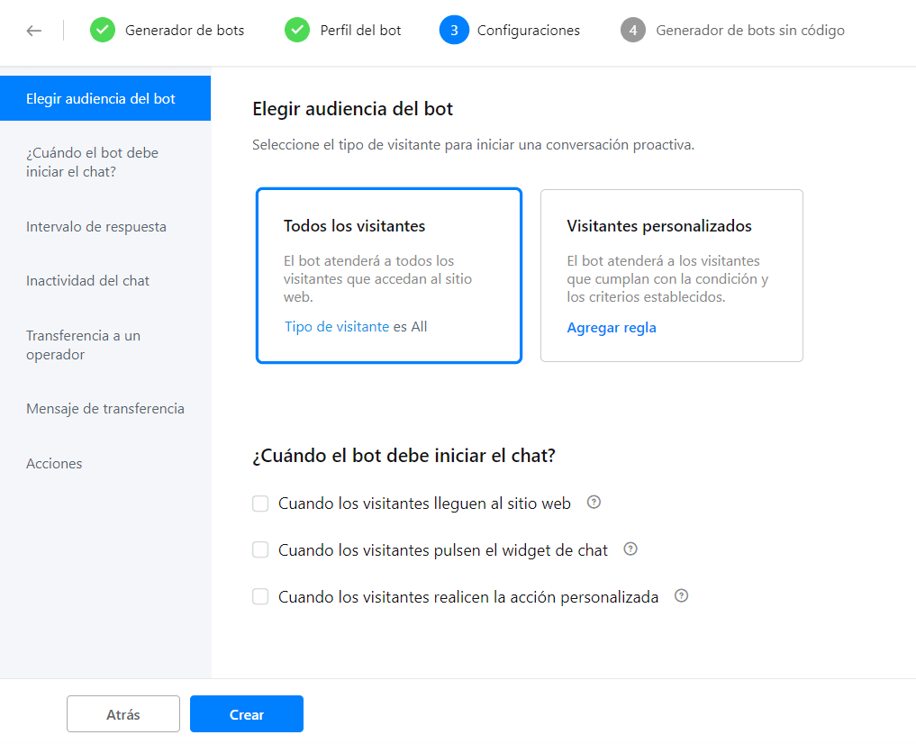The height and width of the screenshot is (744, 916).
Task: Open help for chat widget click option
Action: coord(630,549)
